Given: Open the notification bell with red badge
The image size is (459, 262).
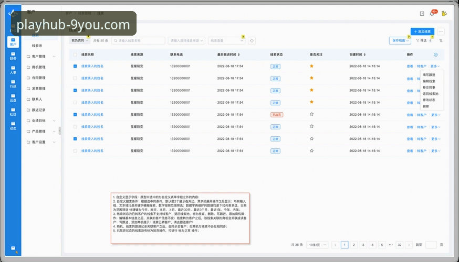Looking at the screenshot, I should pos(432,14).
